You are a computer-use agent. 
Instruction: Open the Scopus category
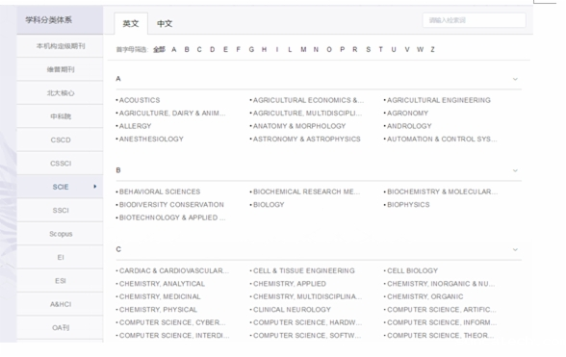61,234
